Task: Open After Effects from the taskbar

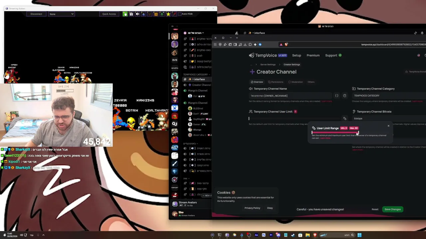Action: click(256, 235)
